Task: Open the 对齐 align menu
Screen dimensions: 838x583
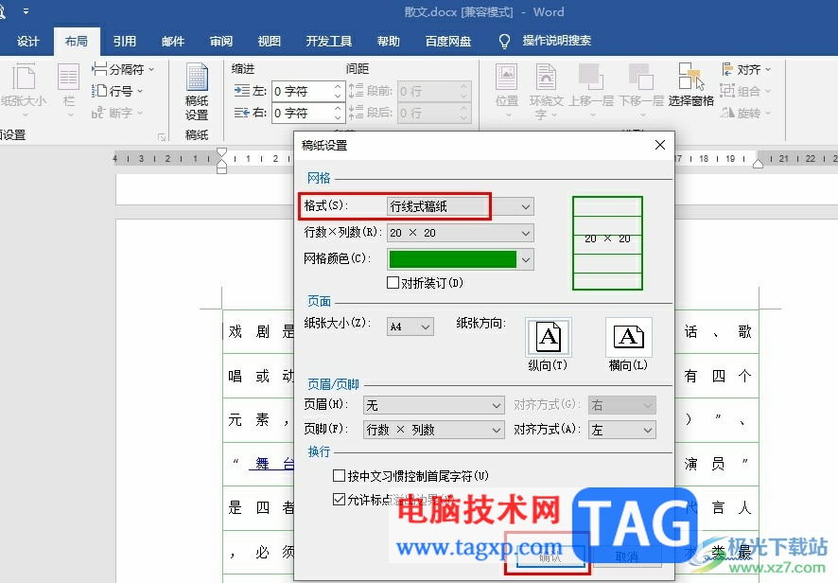Action: [746, 69]
